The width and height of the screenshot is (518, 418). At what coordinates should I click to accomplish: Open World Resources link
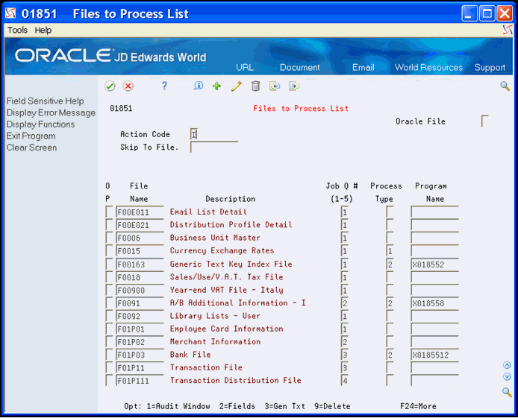click(x=428, y=67)
